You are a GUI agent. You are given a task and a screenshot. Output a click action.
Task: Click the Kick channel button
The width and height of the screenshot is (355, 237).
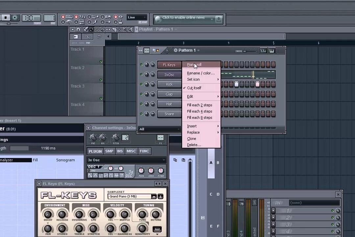point(169,84)
